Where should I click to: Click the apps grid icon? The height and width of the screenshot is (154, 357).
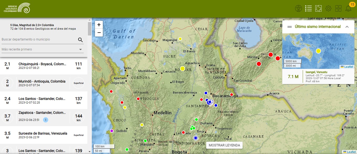point(338,8)
